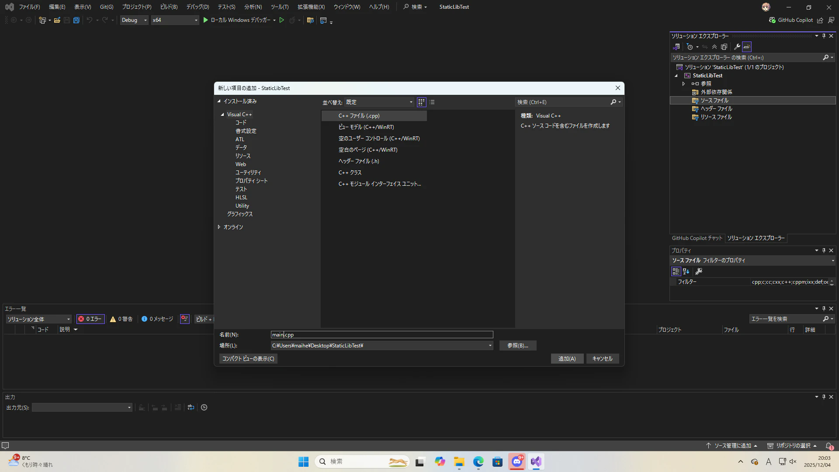Viewport: 839px width, 472px height.
Task: Click the 参照(B)... browse button
Action: tap(517, 346)
